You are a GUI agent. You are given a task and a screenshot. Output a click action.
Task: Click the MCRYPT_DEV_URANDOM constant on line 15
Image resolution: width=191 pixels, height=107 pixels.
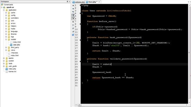pos(154,43)
